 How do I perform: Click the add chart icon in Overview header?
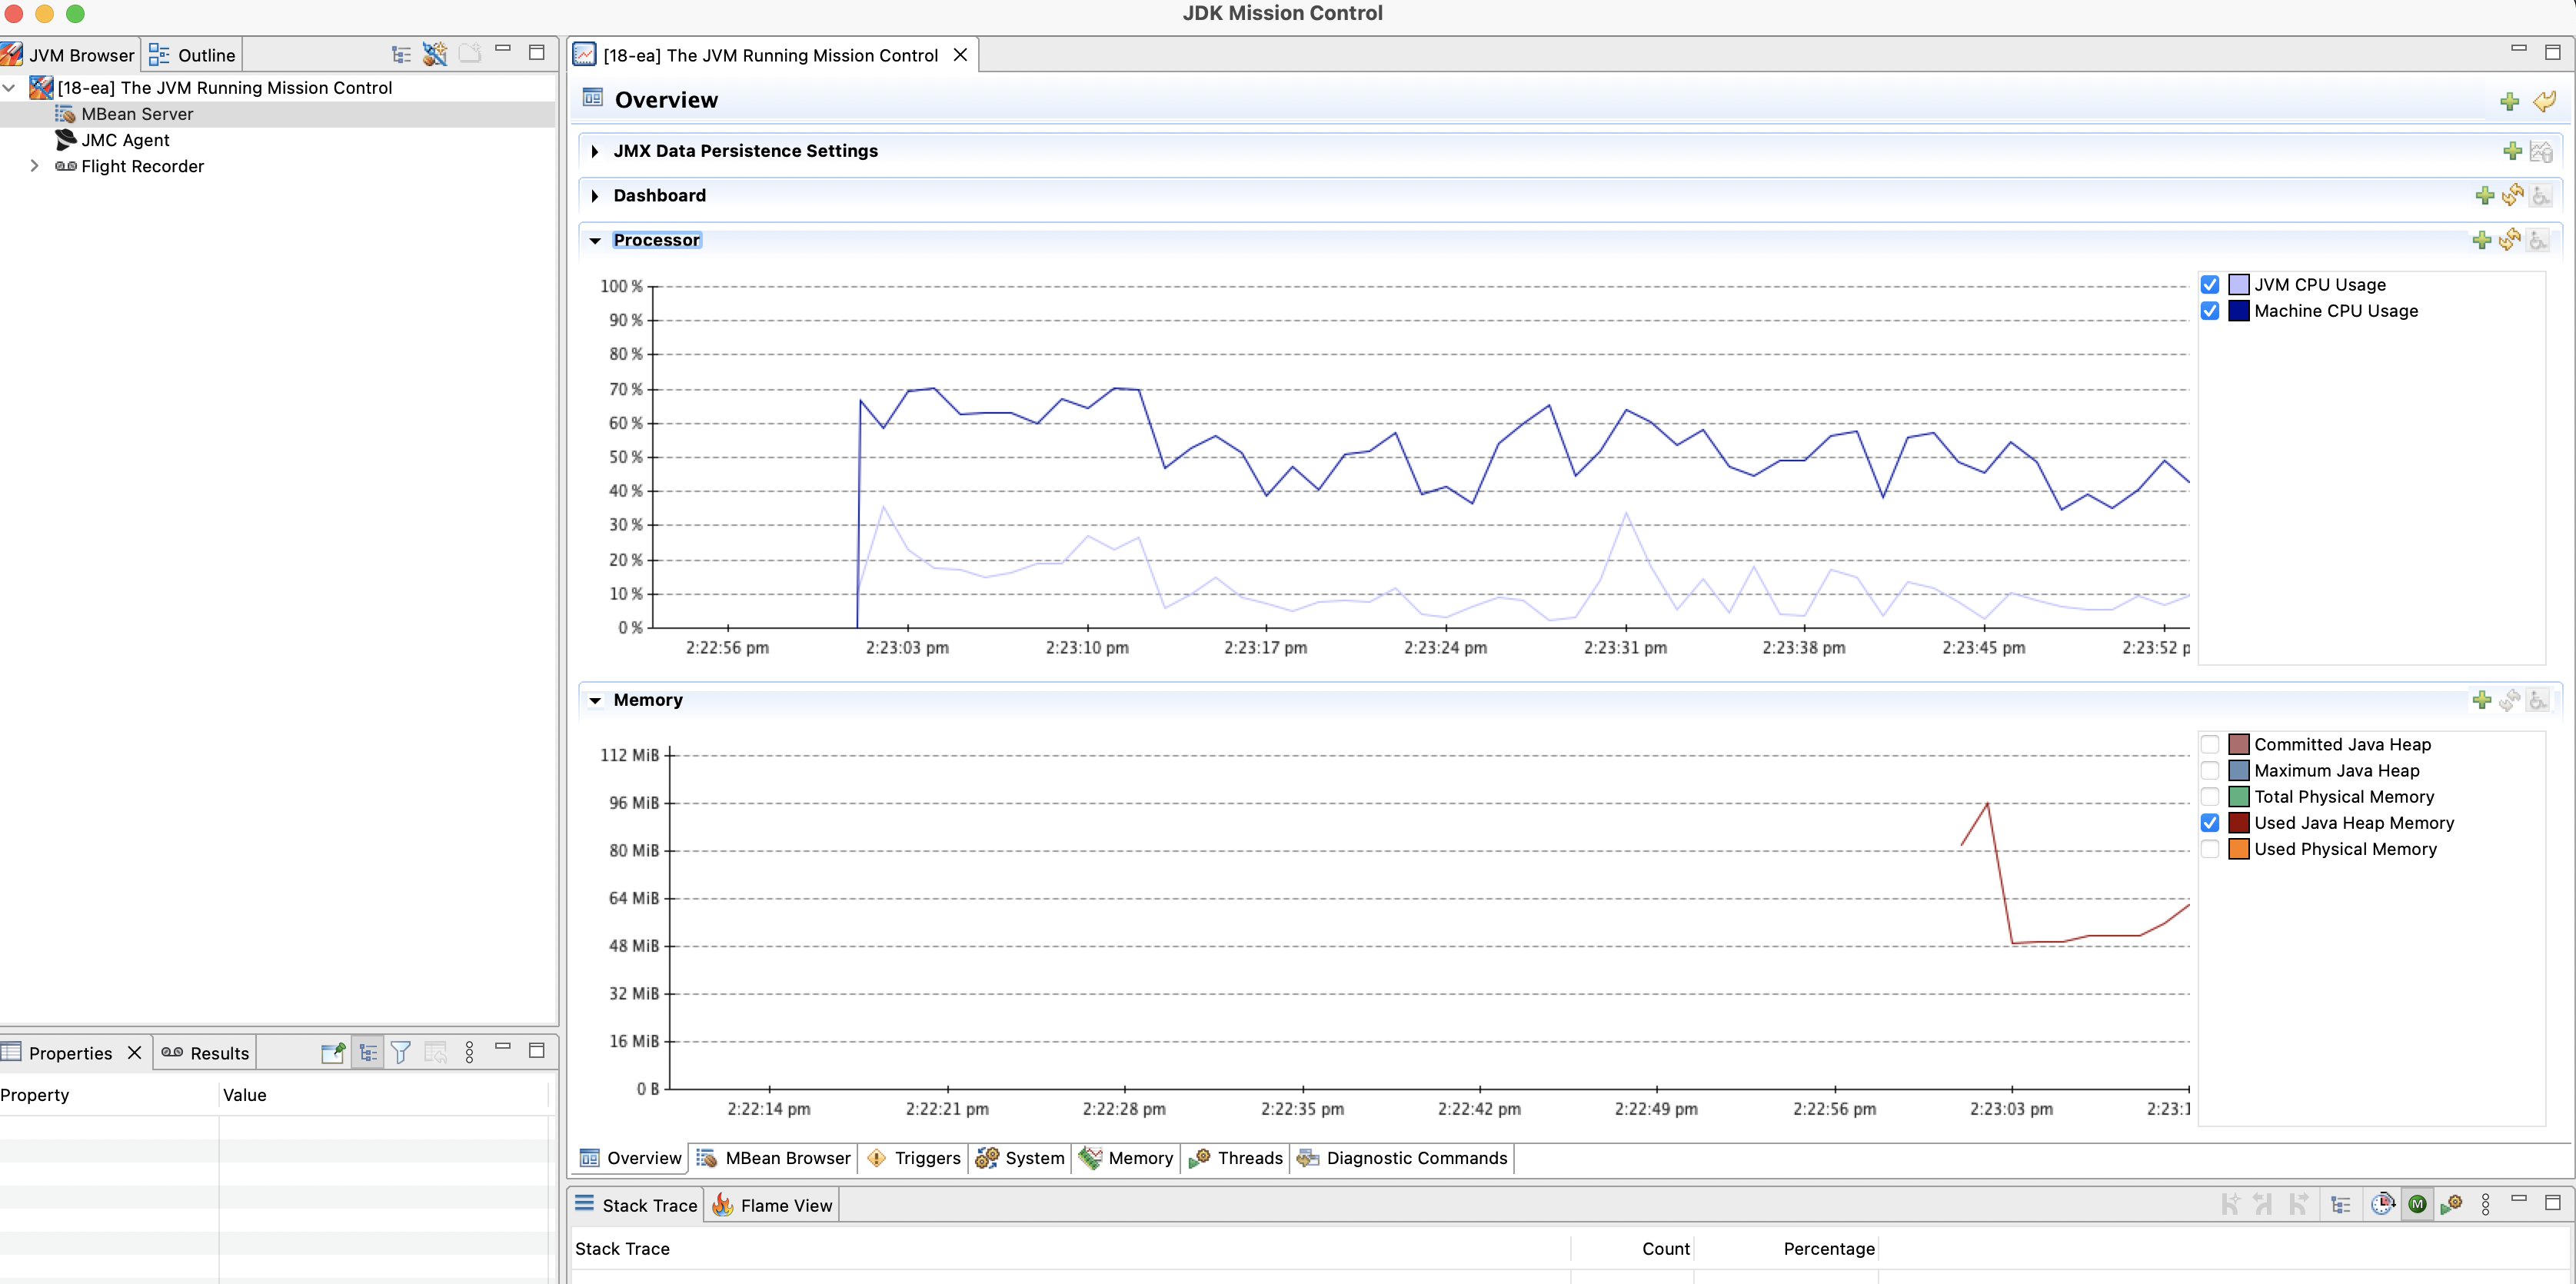(2508, 101)
